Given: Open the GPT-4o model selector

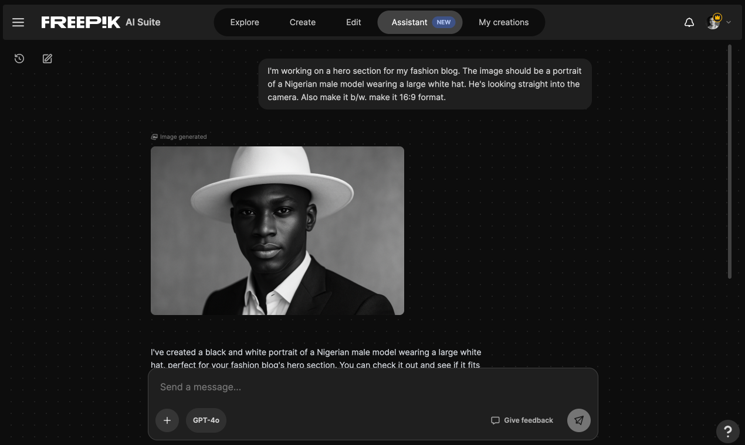Looking at the screenshot, I should (206, 420).
